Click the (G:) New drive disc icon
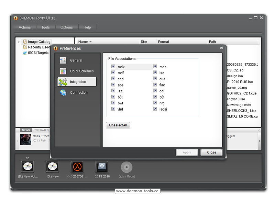 coord(53,167)
